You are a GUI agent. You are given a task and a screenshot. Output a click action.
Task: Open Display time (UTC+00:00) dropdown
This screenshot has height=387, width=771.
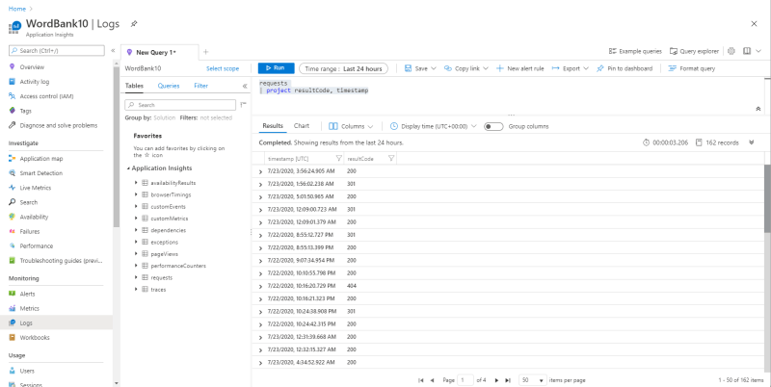[x=433, y=127]
